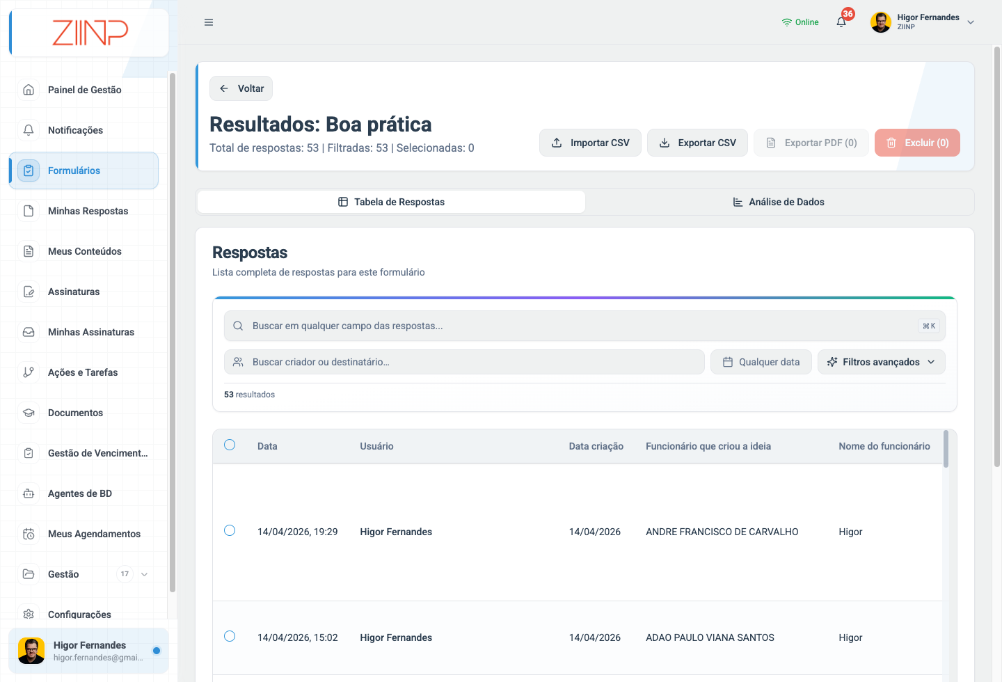Image resolution: width=1002 pixels, height=682 pixels.
Task: Click the search magnifier icon
Action: coord(238,326)
